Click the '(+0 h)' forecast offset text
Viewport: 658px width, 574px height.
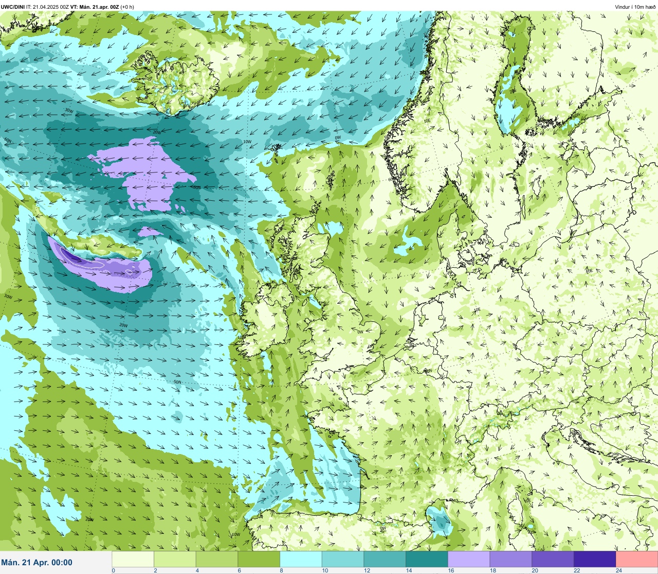pos(127,7)
